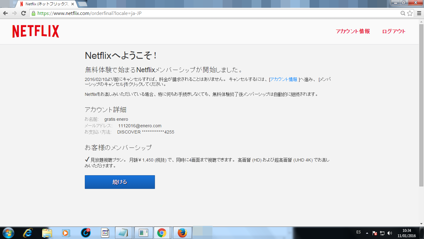Click the 続ける button

click(120, 182)
